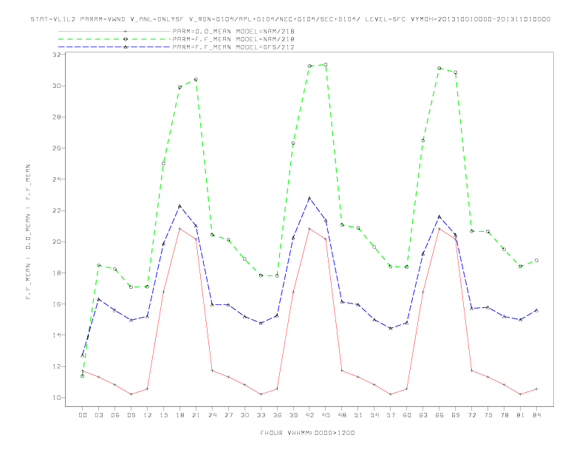
Task: Click x-axis tick label 69
Action: 456,415
